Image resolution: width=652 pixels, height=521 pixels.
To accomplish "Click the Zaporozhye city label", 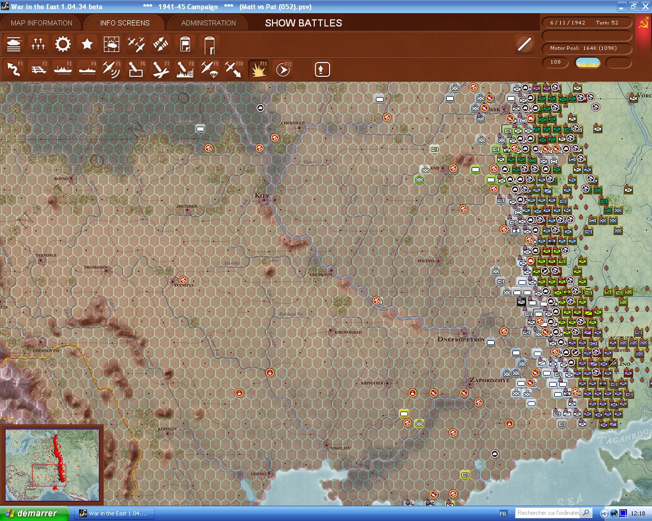I will (x=490, y=380).
